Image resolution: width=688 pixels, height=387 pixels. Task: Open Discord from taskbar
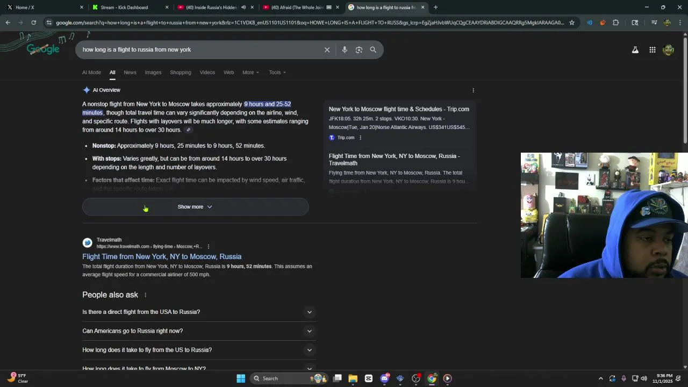click(x=384, y=378)
